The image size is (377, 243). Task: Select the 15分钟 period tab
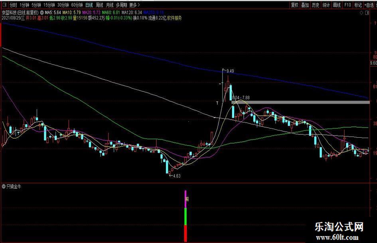pos(49,5)
